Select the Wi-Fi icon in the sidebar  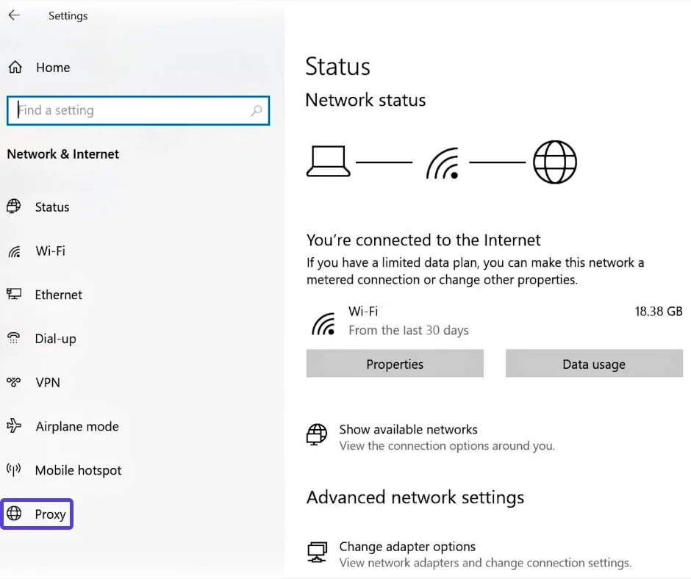15,251
